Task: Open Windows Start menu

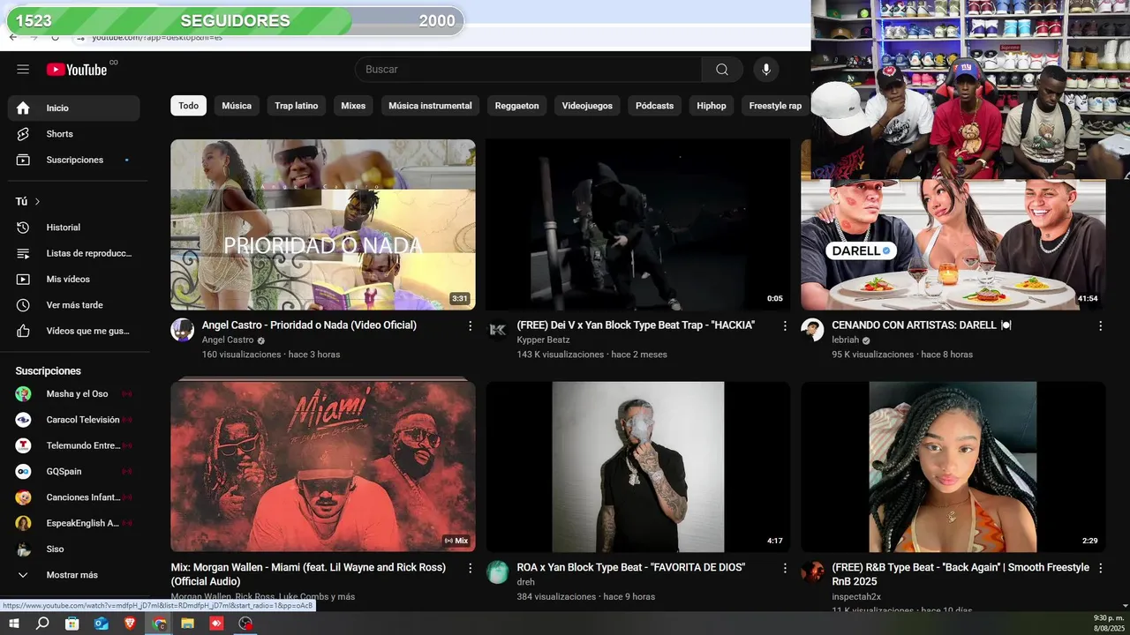Action: click(14, 624)
